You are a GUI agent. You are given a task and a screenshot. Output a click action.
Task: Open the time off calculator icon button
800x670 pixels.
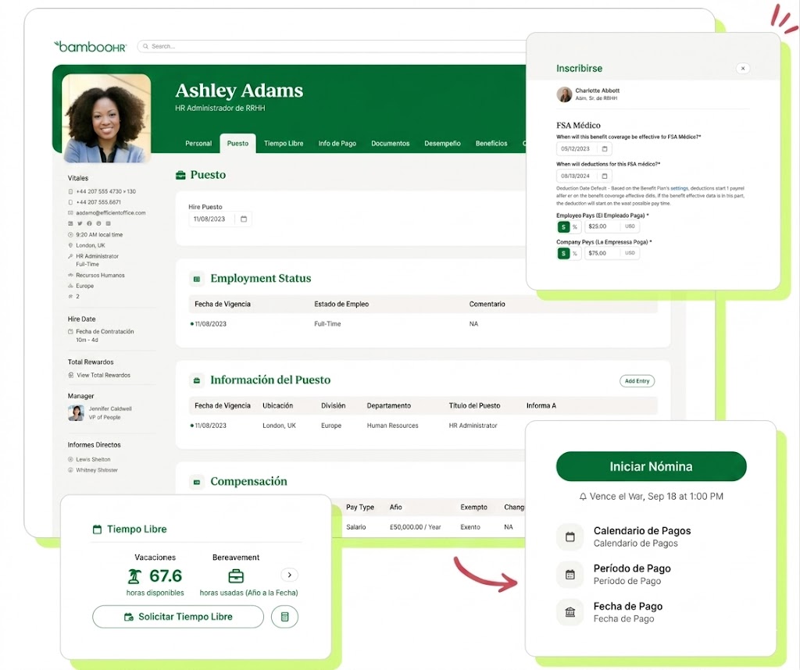[x=284, y=616]
